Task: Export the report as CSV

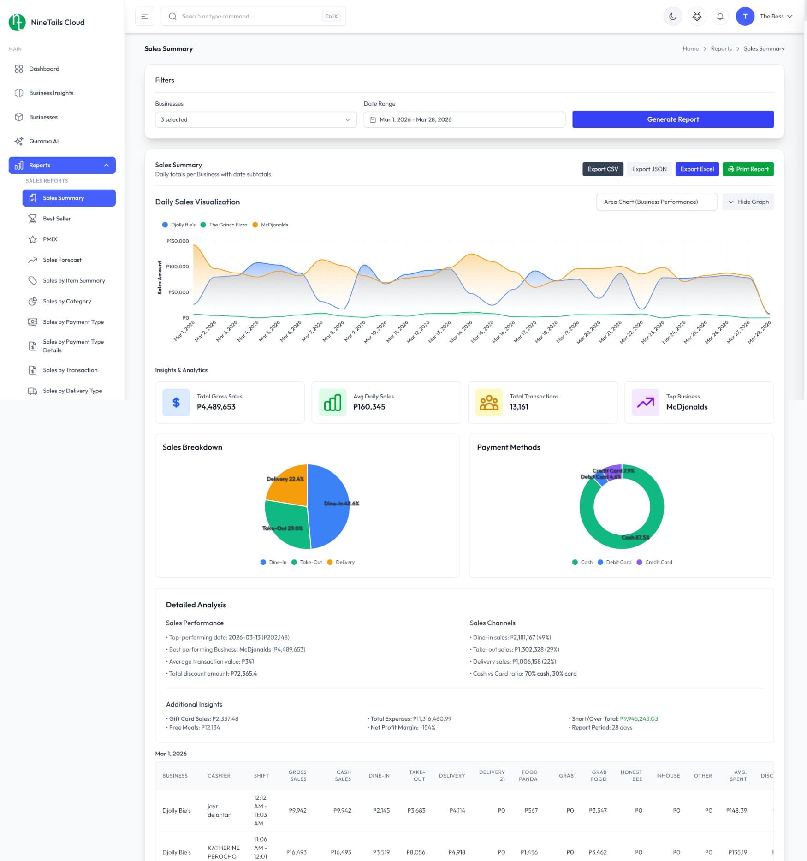Action: pyautogui.click(x=603, y=169)
